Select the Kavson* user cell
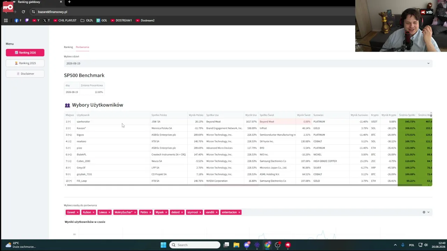This screenshot has width=447, height=251. 113,128
